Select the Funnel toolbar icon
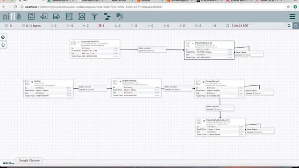Viewport: 299px width, 168px height. (x=94, y=16)
